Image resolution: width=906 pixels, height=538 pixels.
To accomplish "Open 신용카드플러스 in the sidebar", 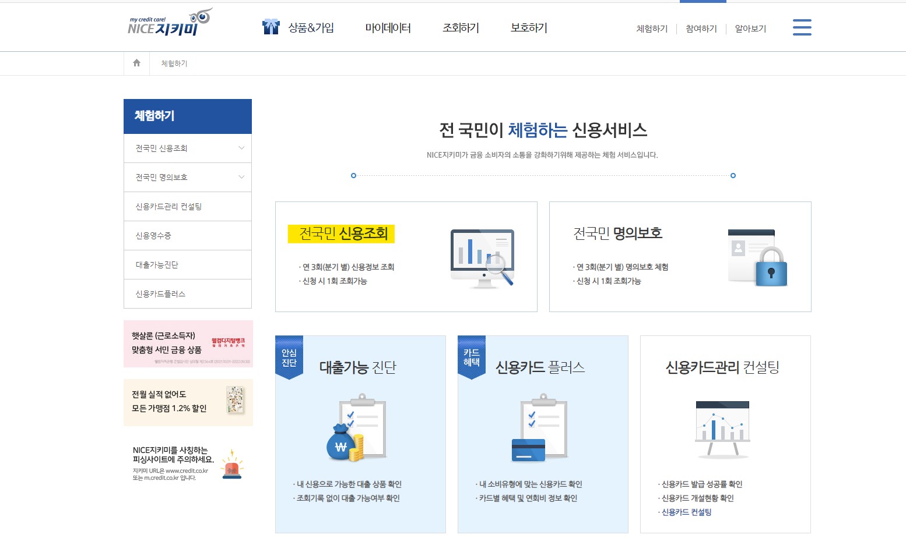I will 188,294.
